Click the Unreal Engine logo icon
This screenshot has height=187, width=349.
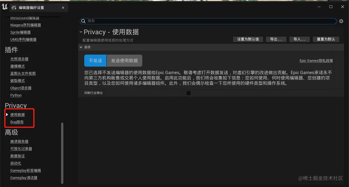(x=4, y=8)
